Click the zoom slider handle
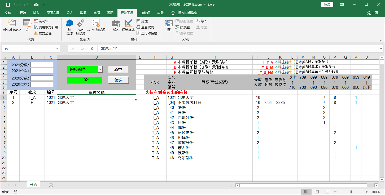This screenshot has width=385, height=195. pos(351,192)
